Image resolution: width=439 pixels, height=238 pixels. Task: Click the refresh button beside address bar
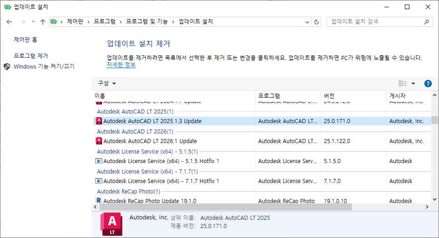316,22
